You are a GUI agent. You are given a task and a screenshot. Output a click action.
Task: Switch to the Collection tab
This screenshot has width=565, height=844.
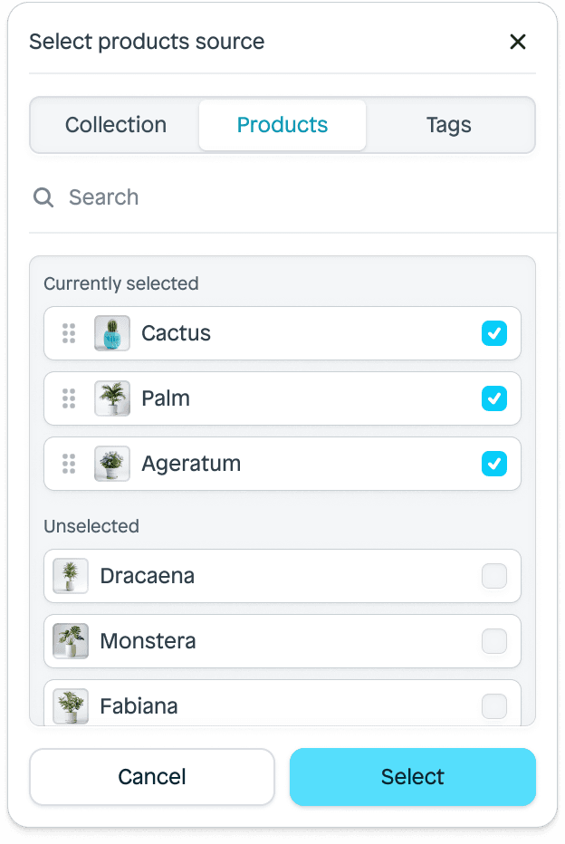pyautogui.click(x=115, y=125)
